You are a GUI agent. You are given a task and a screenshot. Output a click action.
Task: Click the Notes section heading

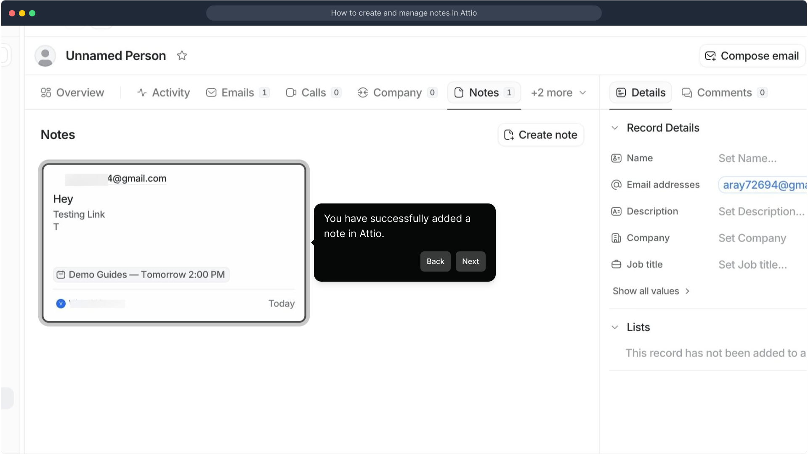(x=58, y=135)
